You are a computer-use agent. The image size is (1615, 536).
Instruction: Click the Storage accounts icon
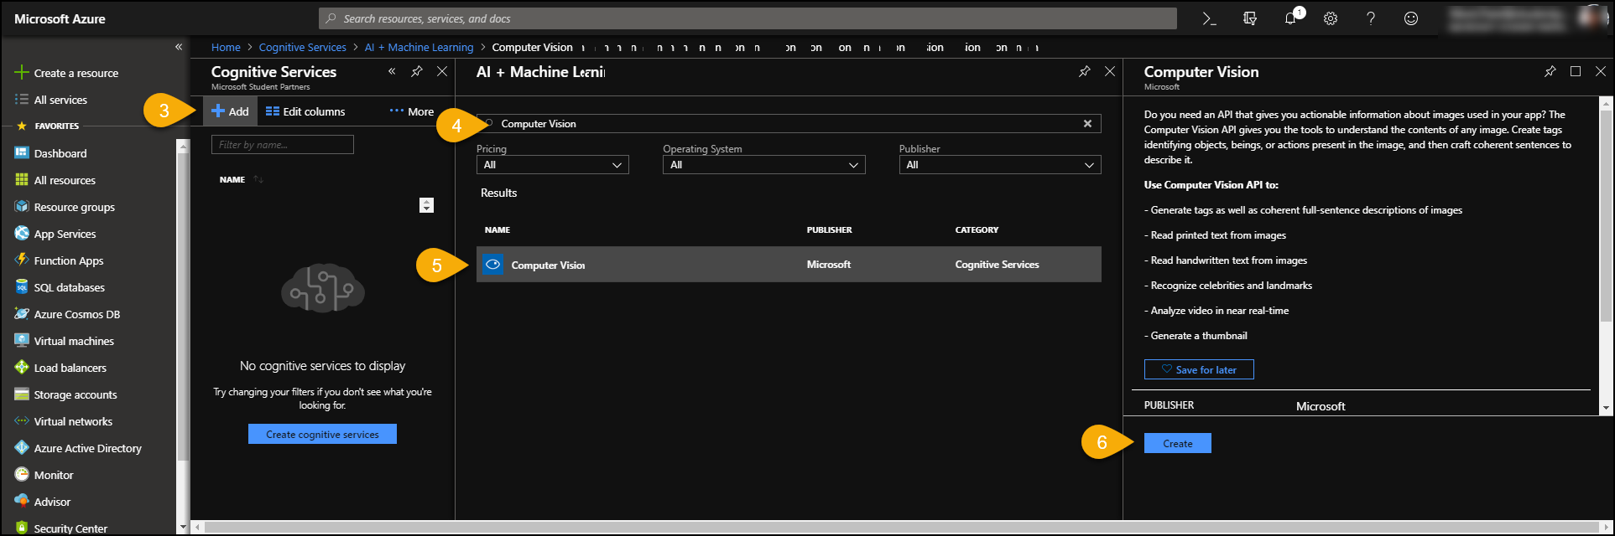(x=22, y=394)
